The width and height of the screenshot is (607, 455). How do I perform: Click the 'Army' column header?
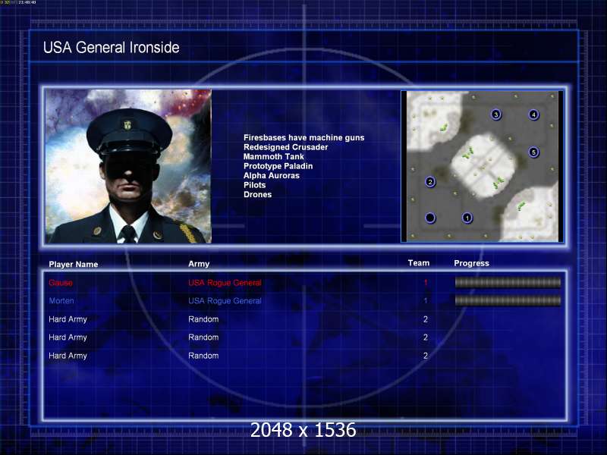(x=199, y=264)
